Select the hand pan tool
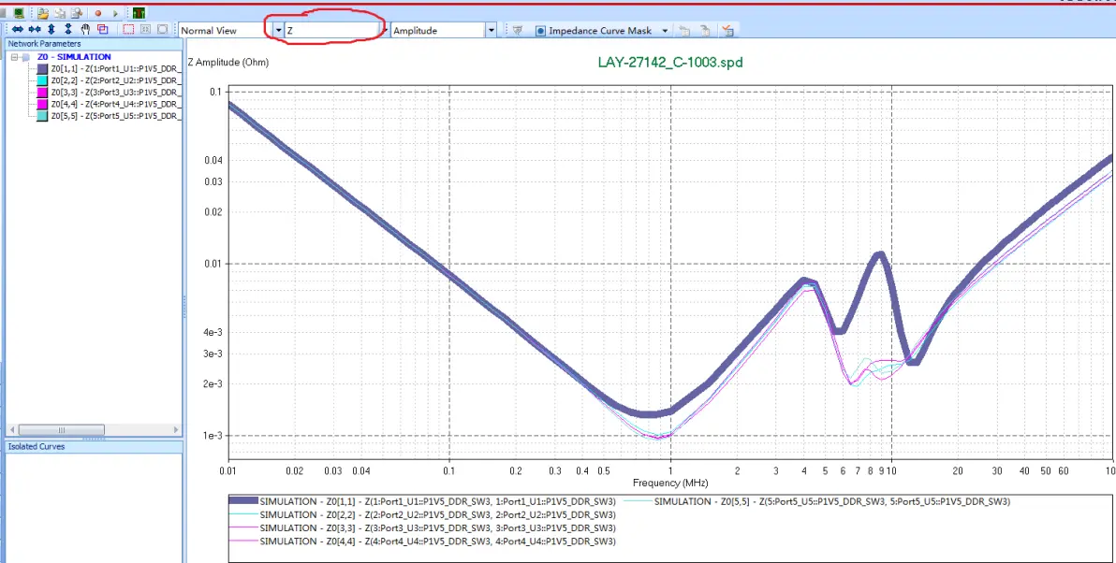1116x563 pixels. pos(85,30)
